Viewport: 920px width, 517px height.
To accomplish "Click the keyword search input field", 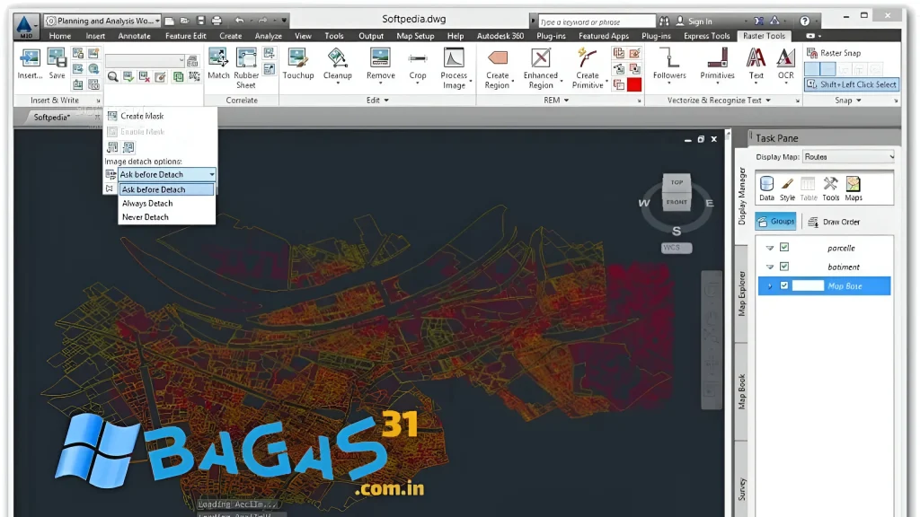I will point(597,22).
